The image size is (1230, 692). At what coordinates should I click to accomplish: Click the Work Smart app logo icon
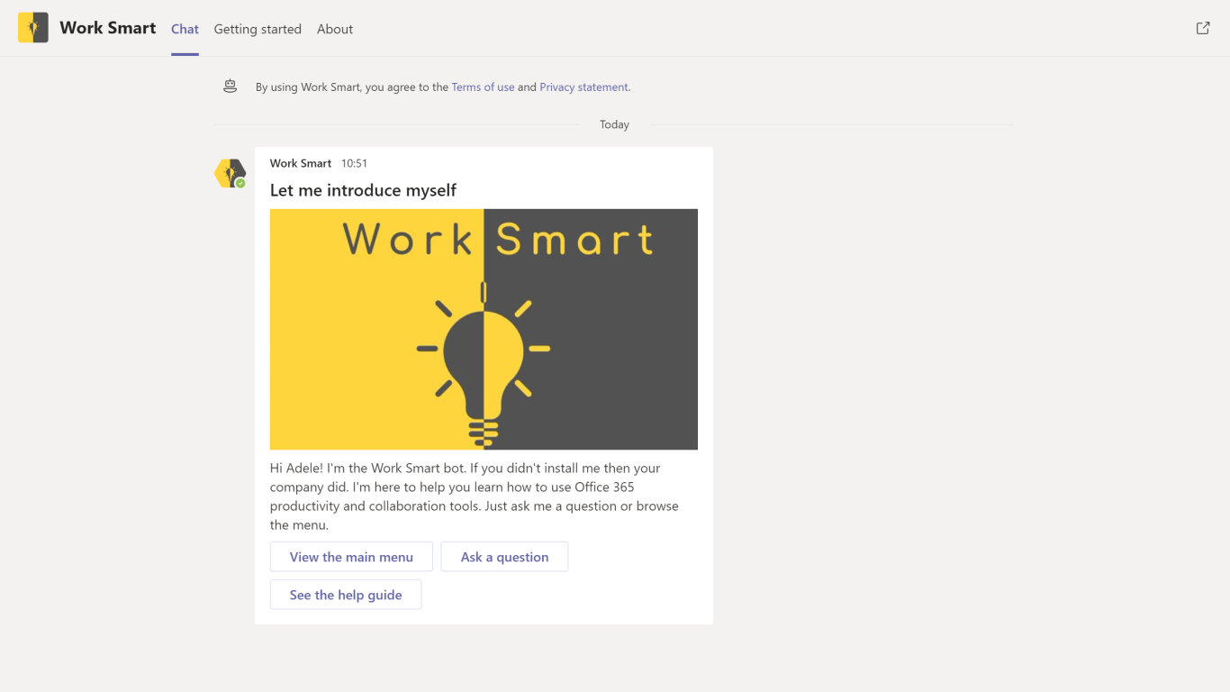[x=33, y=28]
